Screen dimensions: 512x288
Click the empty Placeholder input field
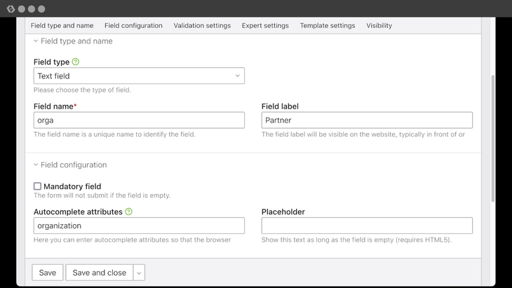pyautogui.click(x=367, y=226)
